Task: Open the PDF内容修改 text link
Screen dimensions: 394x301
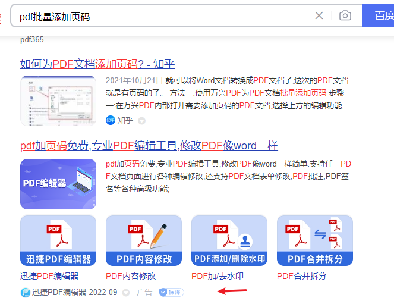Action: [x=131, y=276]
